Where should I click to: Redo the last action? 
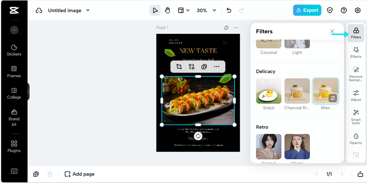[x=241, y=10]
